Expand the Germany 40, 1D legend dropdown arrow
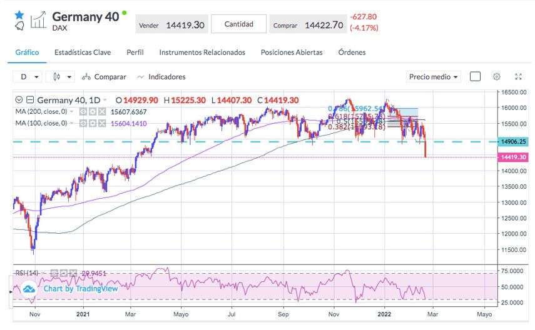The height and width of the screenshot is (330, 535). coord(104,100)
